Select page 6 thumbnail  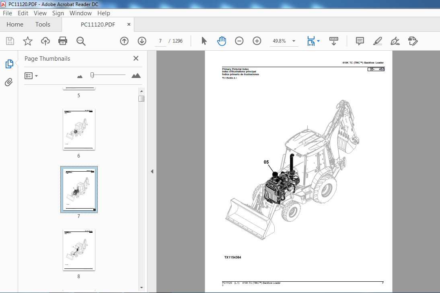(x=79, y=129)
